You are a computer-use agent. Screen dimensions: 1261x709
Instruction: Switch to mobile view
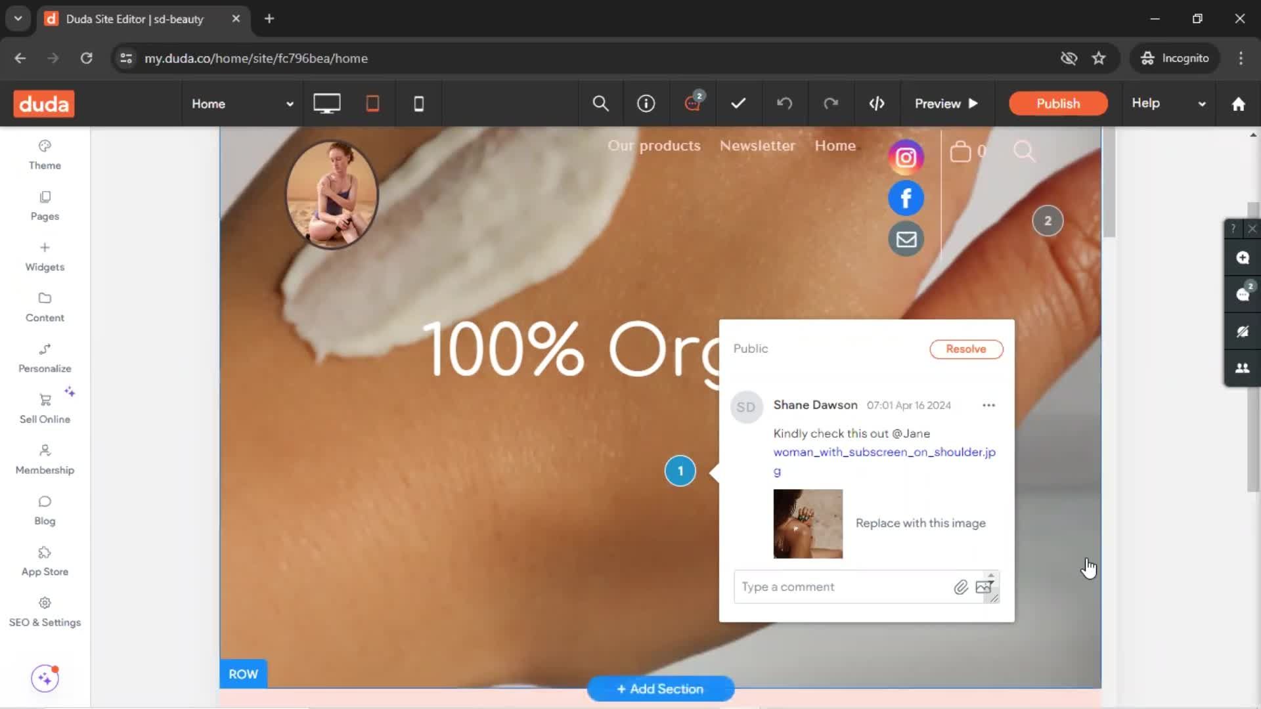[x=418, y=104]
